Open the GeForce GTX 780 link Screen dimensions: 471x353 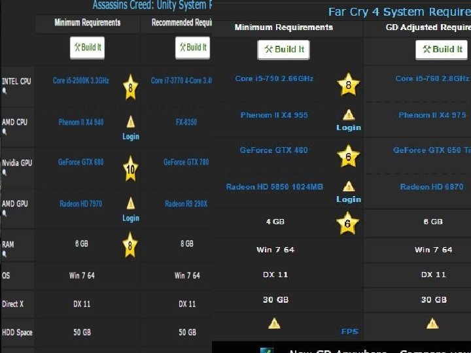pos(186,162)
